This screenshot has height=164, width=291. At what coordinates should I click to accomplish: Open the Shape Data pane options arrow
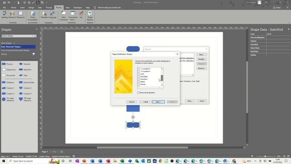pos(289,29)
